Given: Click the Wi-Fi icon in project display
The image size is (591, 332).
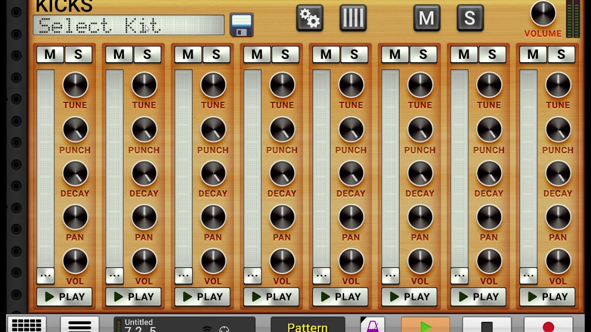Looking at the screenshot, I should 207,329.
